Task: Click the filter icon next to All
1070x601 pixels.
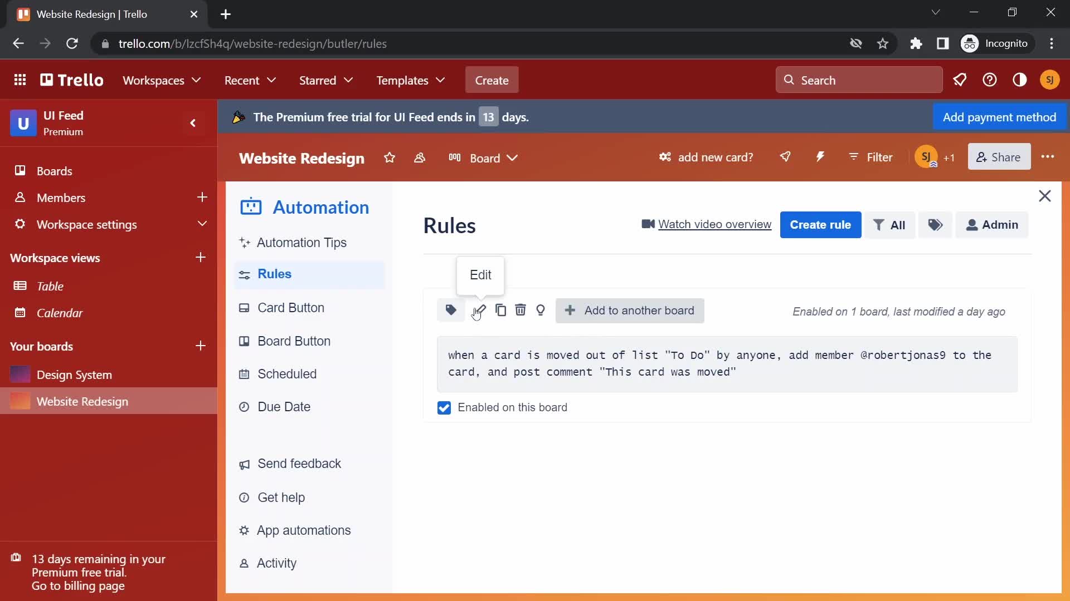Action: (879, 225)
